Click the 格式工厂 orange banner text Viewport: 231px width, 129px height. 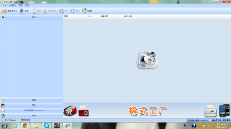point(148,111)
